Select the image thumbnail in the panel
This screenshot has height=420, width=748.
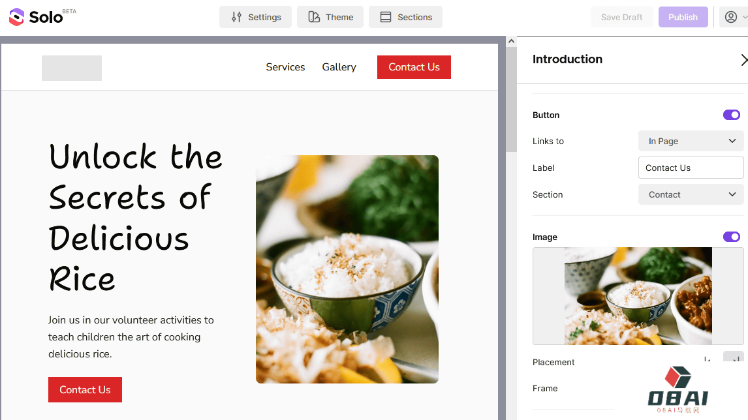tap(638, 295)
